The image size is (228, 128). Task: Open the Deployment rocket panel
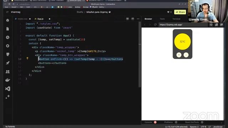coord(8,63)
